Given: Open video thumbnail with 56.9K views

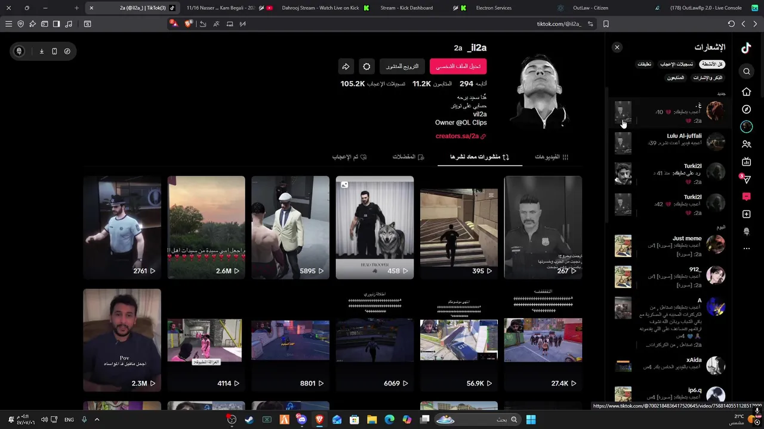Looking at the screenshot, I should point(458,340).
